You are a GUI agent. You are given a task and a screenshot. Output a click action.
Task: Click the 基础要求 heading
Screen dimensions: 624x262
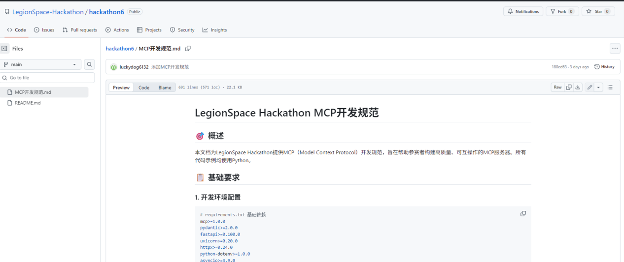[224, 177]
